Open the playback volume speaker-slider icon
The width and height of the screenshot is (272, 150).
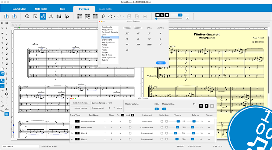51,17
